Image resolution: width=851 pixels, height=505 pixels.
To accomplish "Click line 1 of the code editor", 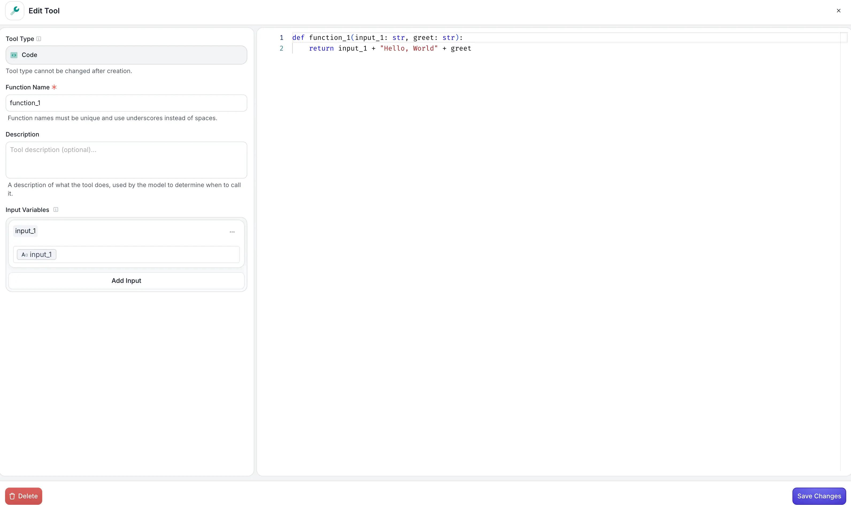I will click(x=377, y=38).
